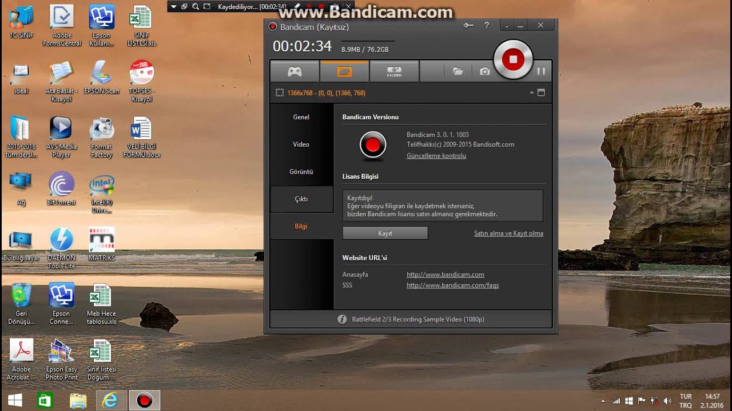Open Bu bilgisayar desktop icon
732x411 pixels.
click(21, 245)
